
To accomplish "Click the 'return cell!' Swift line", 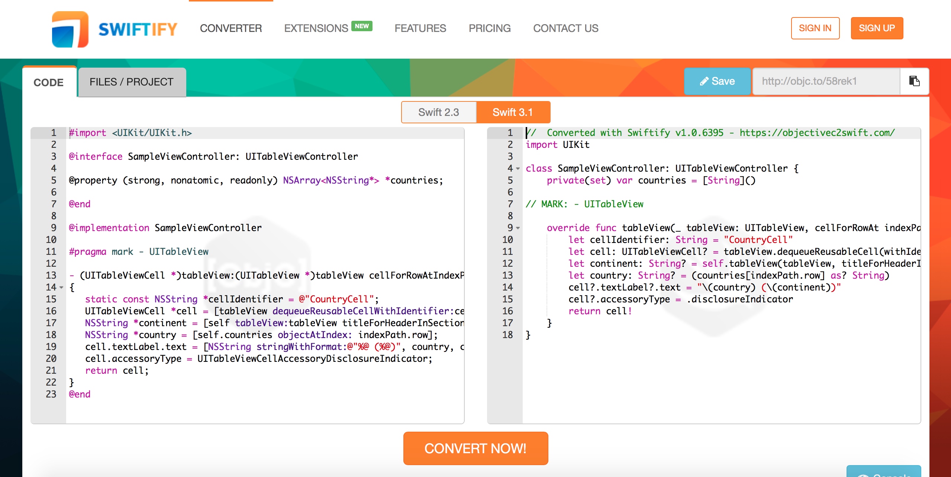I will click(600, 311).
